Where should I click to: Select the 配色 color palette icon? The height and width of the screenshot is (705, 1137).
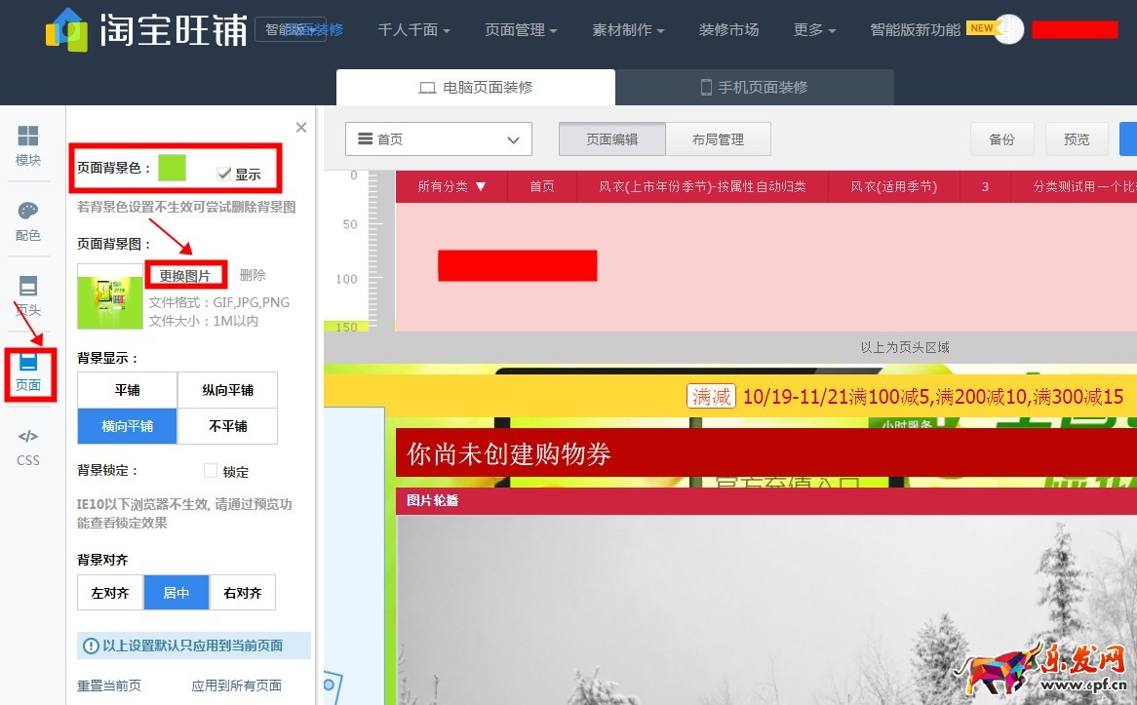point(28,220)
